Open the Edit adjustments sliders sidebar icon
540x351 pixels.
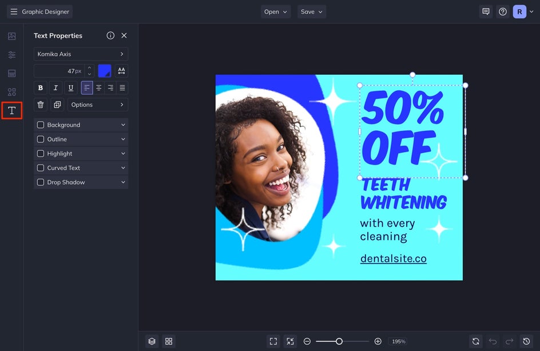(11, 55)
